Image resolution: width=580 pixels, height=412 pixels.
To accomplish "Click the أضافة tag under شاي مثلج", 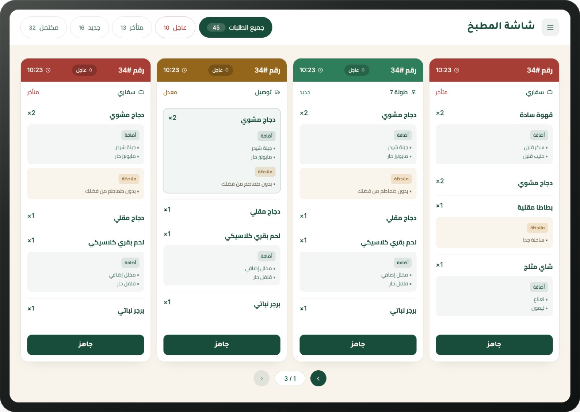I will coord(539,287).
